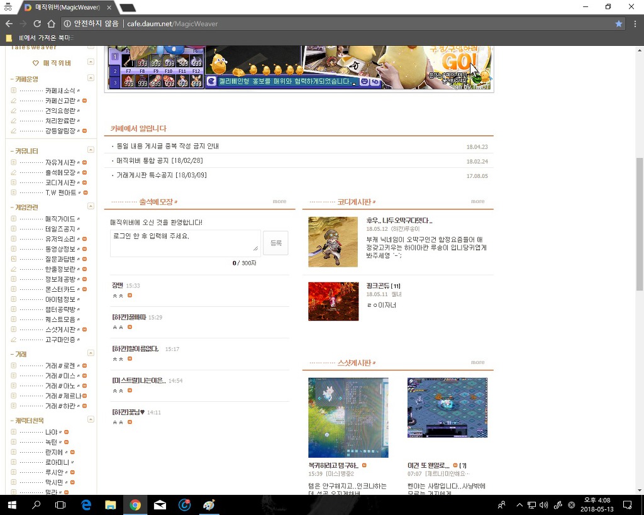This screenshot has width=644, height=515.
Task: Click the heart icon beside 매직위버
Action: 35,64
